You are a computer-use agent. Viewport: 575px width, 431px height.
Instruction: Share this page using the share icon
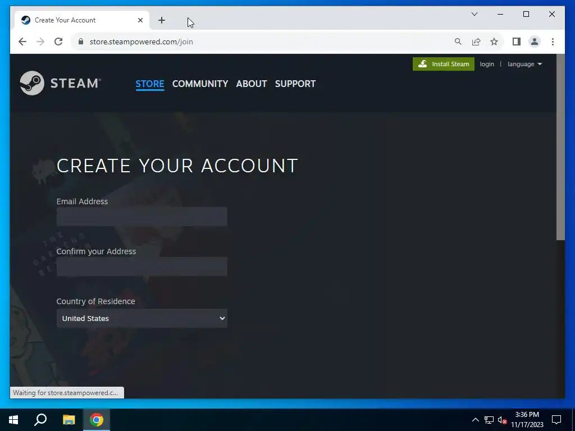(476, 42)
